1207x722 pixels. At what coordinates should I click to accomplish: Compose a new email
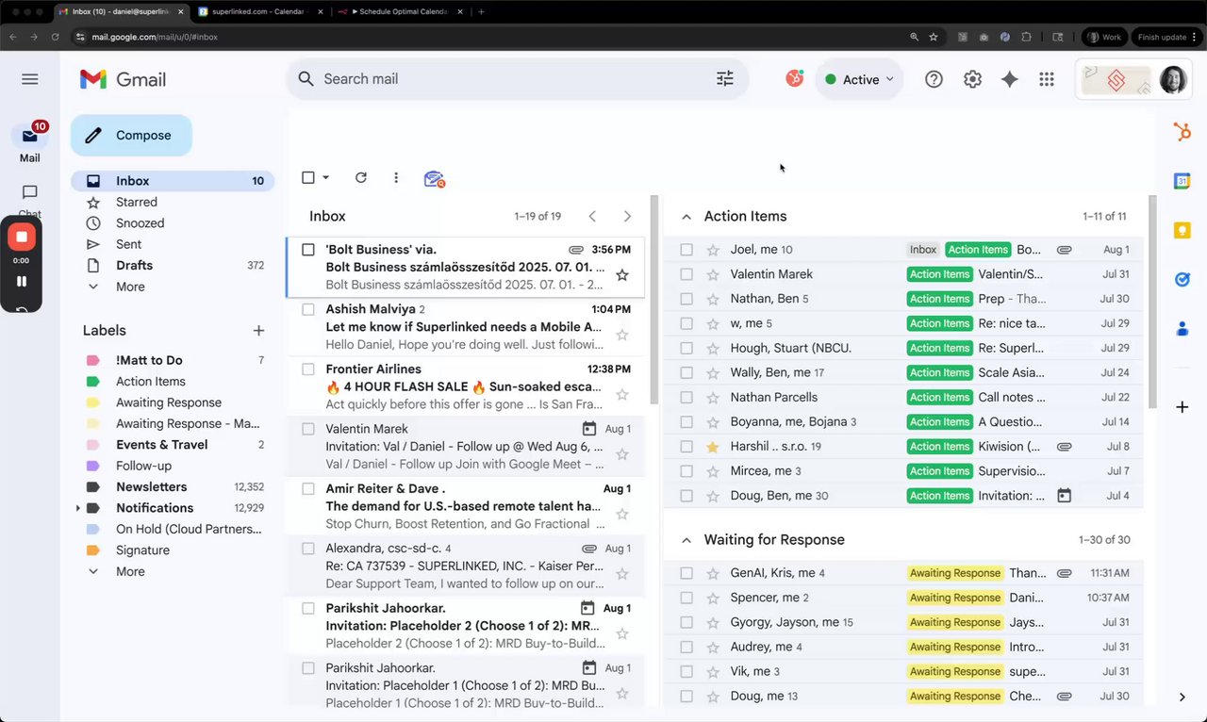[131, 135]
